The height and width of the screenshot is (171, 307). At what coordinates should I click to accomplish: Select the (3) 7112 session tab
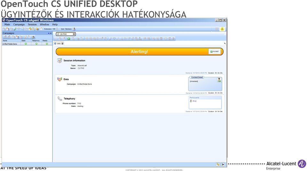click(66, 34)
